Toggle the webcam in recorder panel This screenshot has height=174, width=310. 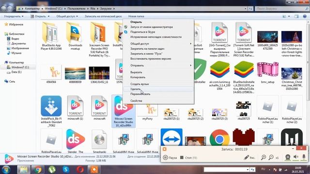point(288,157)
